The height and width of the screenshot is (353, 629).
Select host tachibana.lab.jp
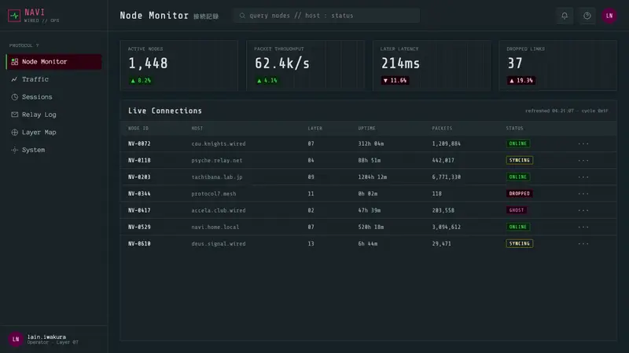[217, 177]
